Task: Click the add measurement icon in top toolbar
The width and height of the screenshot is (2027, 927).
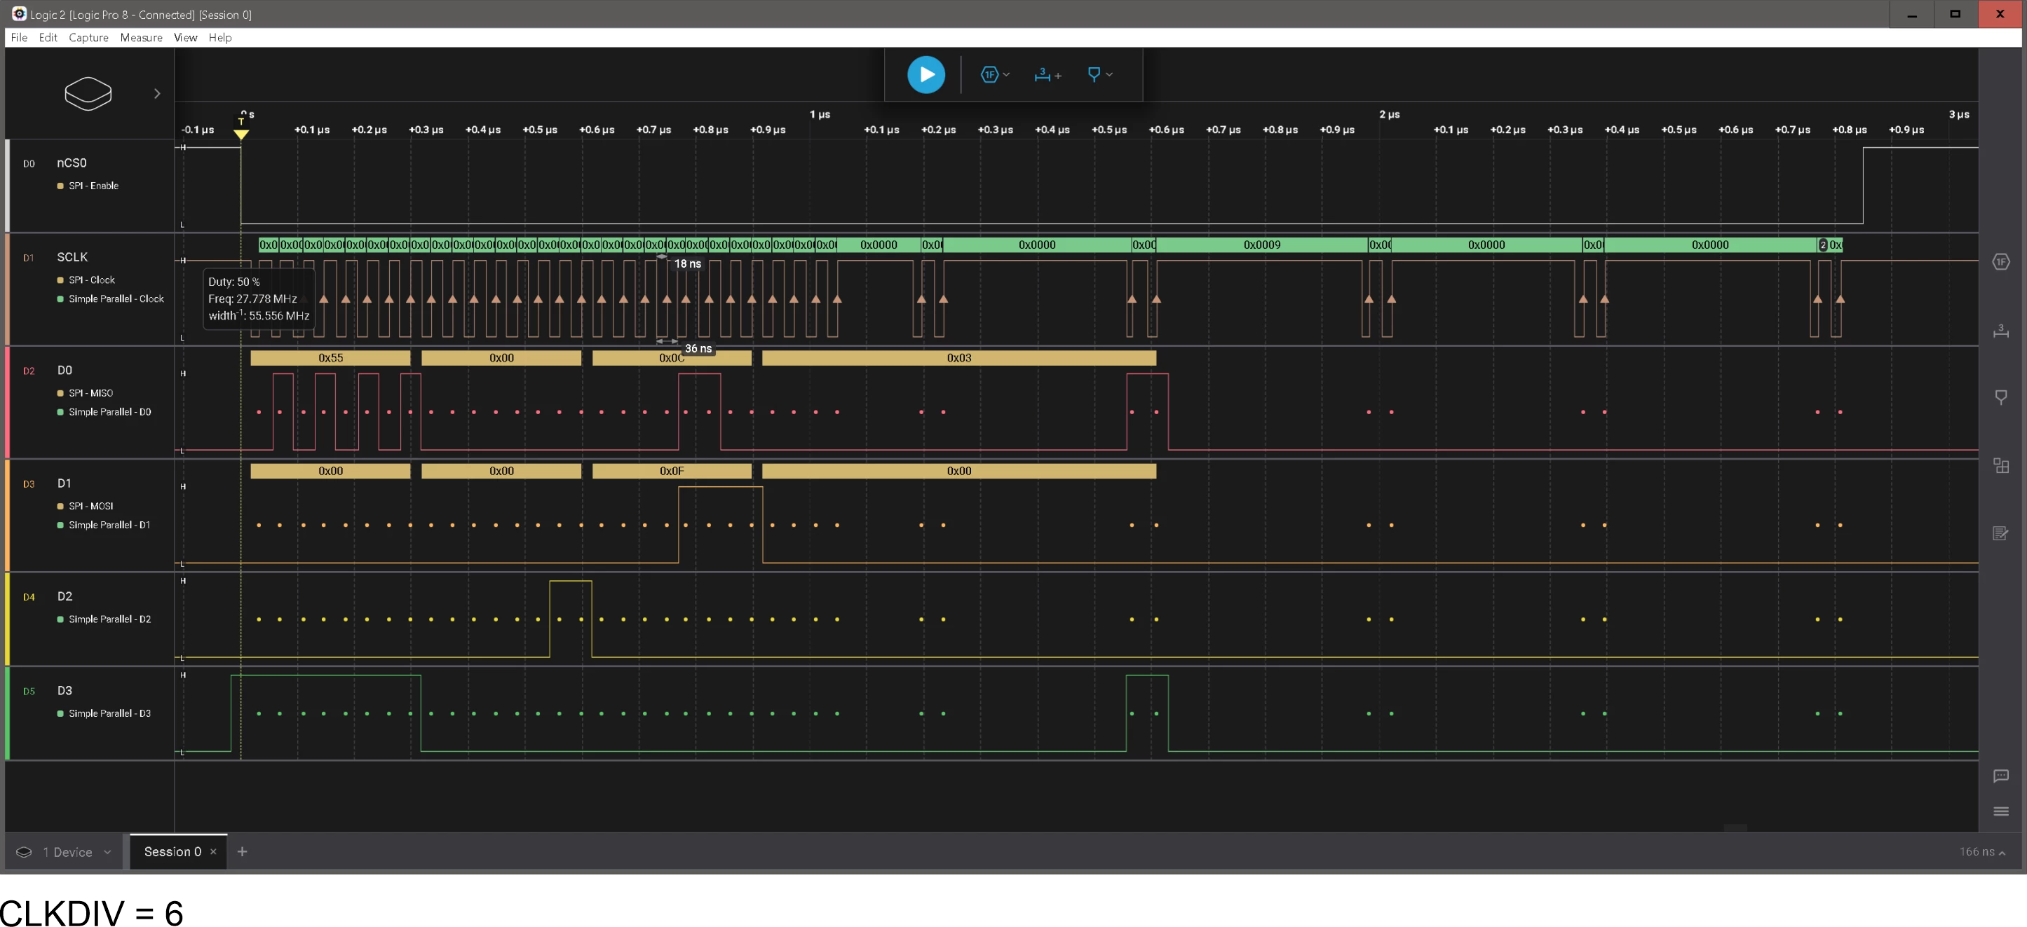Action: tap(1048, 75)
